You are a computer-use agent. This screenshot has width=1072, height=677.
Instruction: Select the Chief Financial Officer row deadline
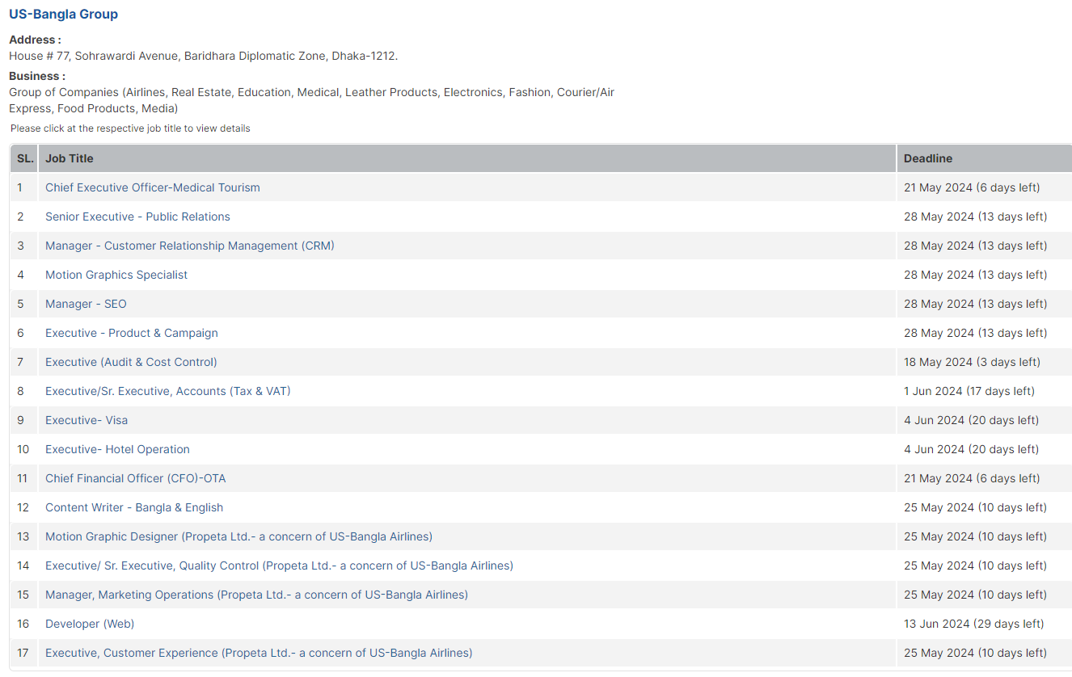pyautogui.click(x=972, y=478)
